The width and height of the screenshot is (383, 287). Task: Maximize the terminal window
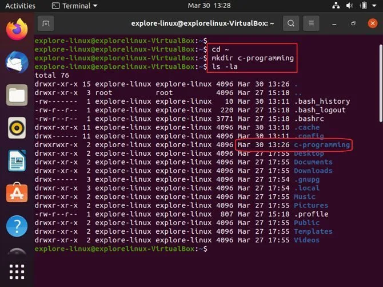[x=353, y=23]
